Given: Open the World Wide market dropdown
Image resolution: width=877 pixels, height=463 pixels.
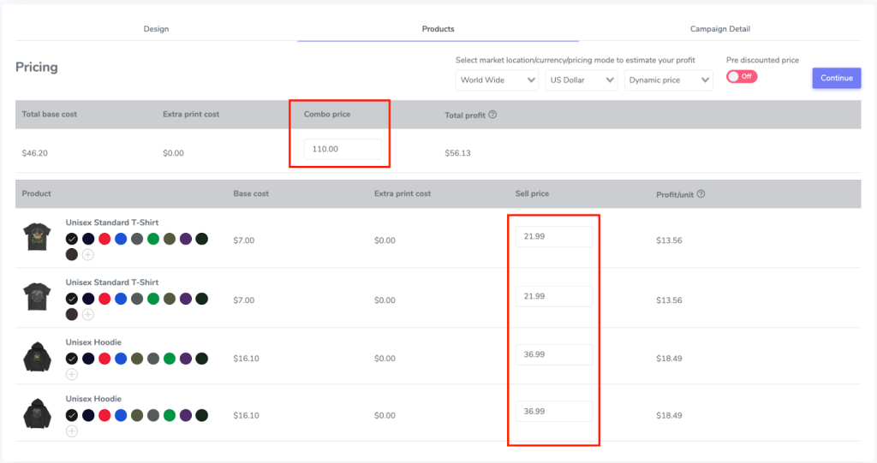Looking at the screenshot, I should click(497, 80).
